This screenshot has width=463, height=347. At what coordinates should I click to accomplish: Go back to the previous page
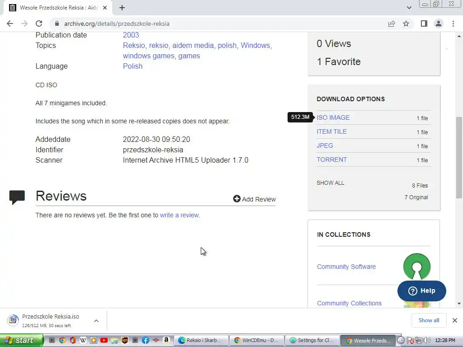coord(10,23)
